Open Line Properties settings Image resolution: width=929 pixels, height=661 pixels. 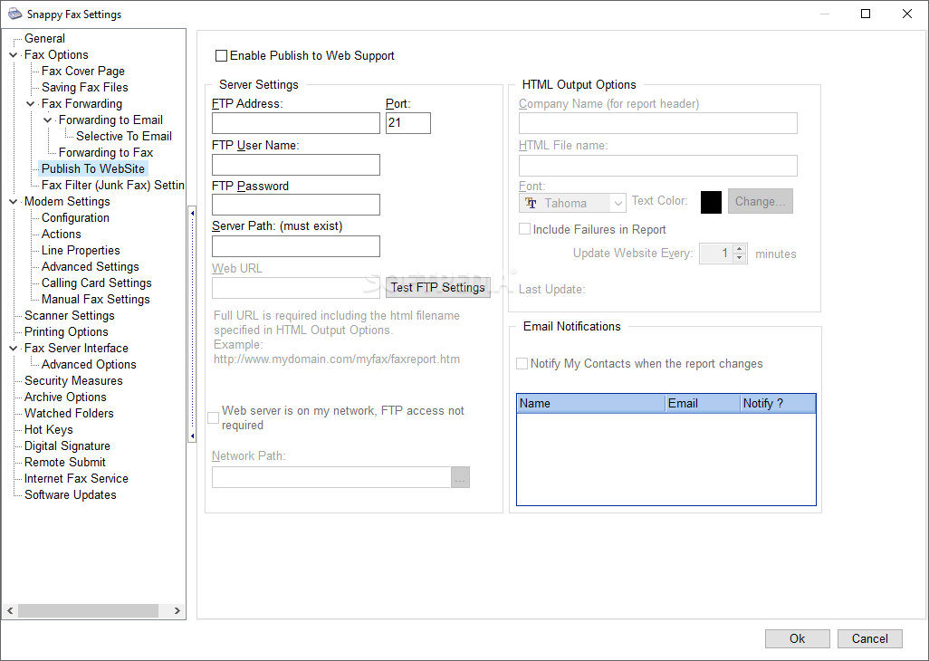[81, 251]
